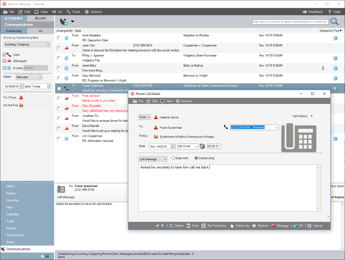Click phone icon on Frank Sydenham row
Viewport: 345px width, 260px height.
click(x=66, y=88)
